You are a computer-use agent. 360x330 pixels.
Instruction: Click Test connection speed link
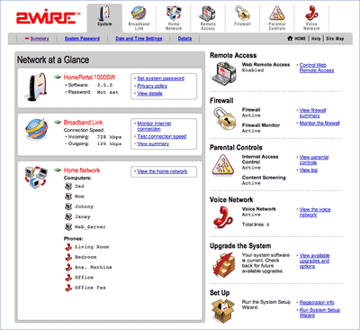tap(162, 136)
